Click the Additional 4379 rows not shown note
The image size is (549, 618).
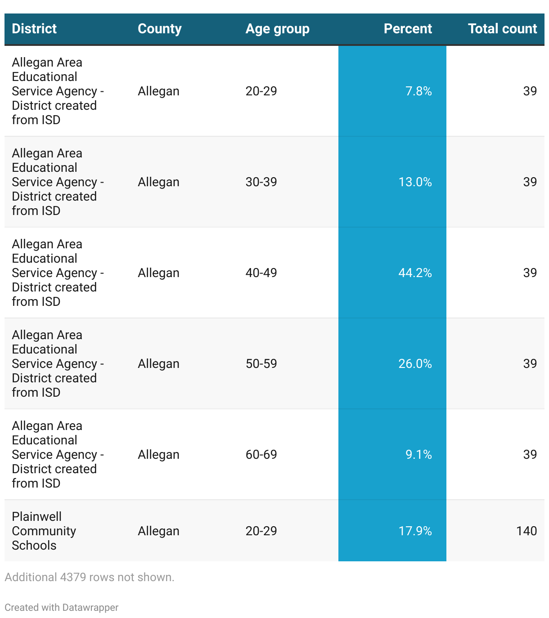pyautogui.click(x=90, y=577)
